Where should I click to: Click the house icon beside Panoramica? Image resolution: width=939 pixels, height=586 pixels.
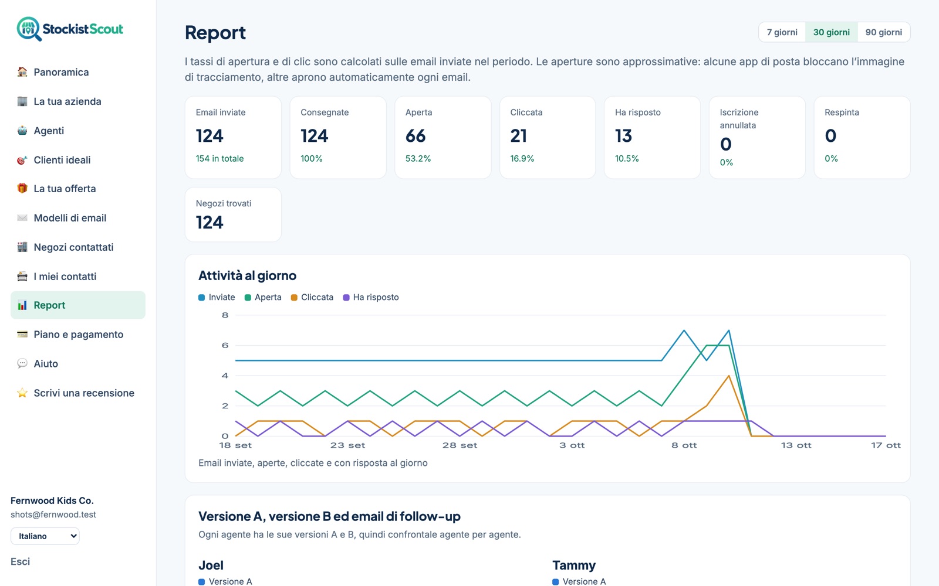pos(22,72)
